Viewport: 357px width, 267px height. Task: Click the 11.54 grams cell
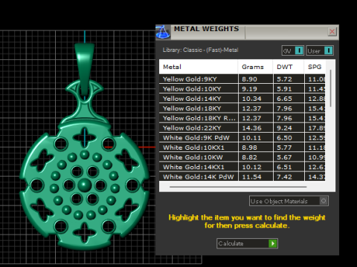coord(255,177)
